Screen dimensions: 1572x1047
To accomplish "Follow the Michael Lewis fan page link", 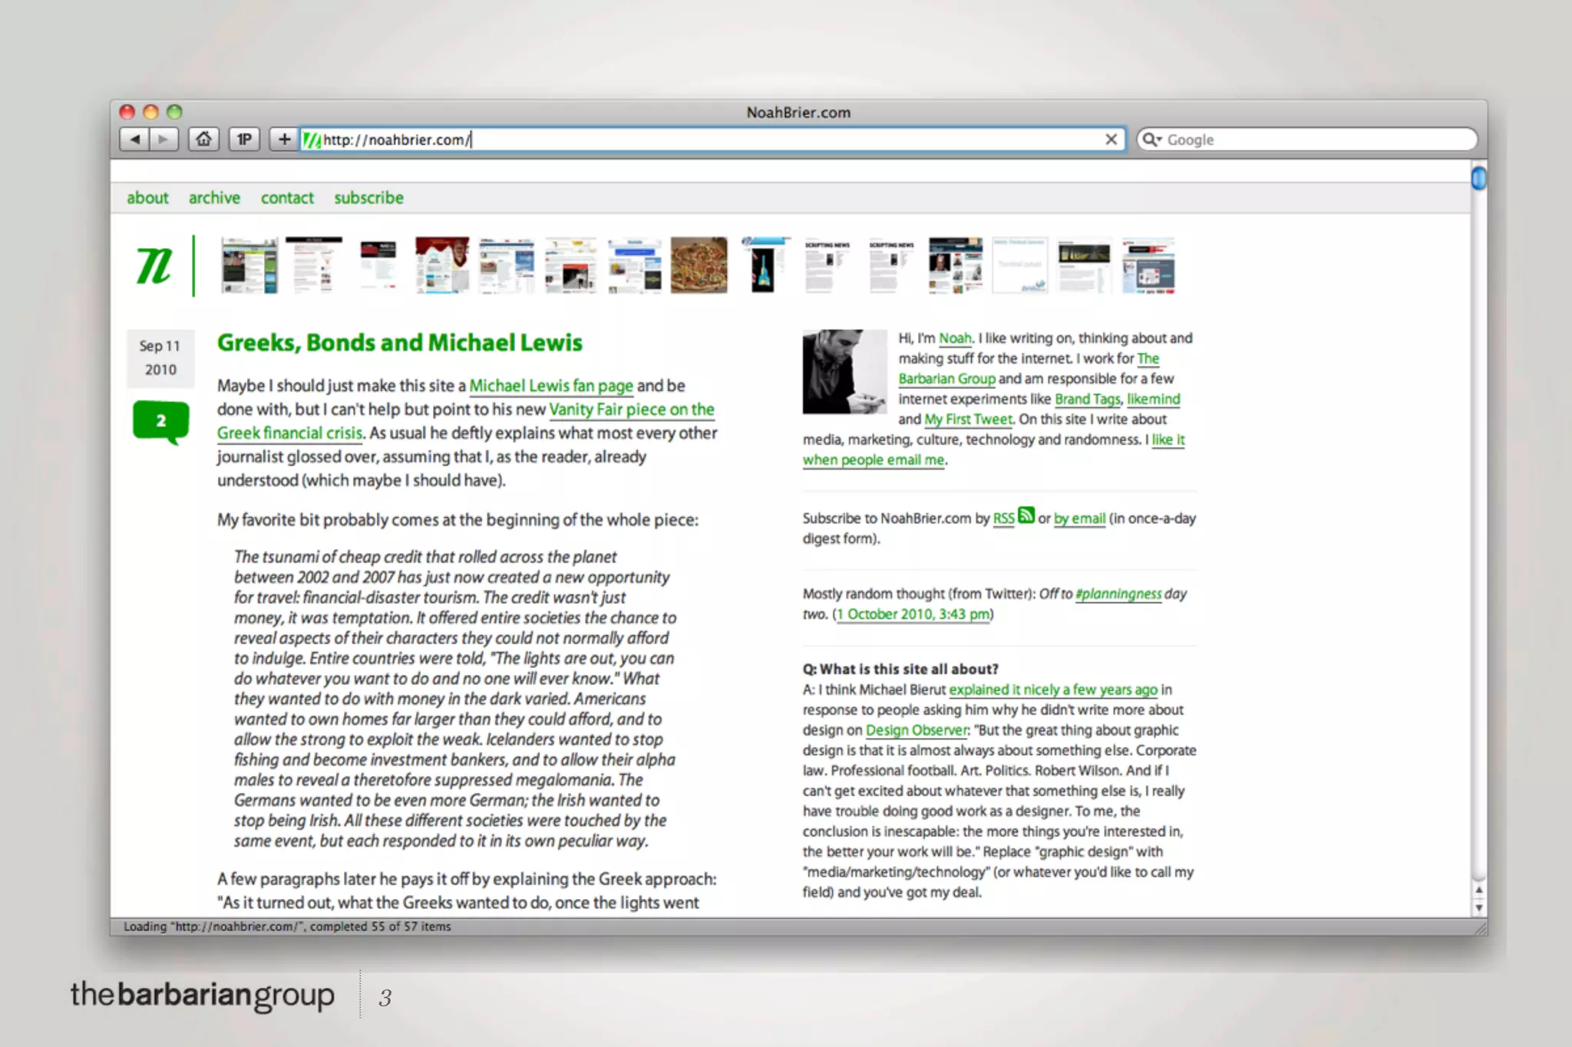I will [551, 386].
